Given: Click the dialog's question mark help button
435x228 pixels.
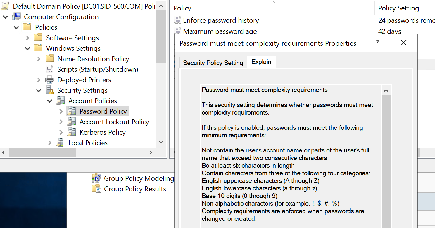Looking at the screenshot, I should 377,43.
